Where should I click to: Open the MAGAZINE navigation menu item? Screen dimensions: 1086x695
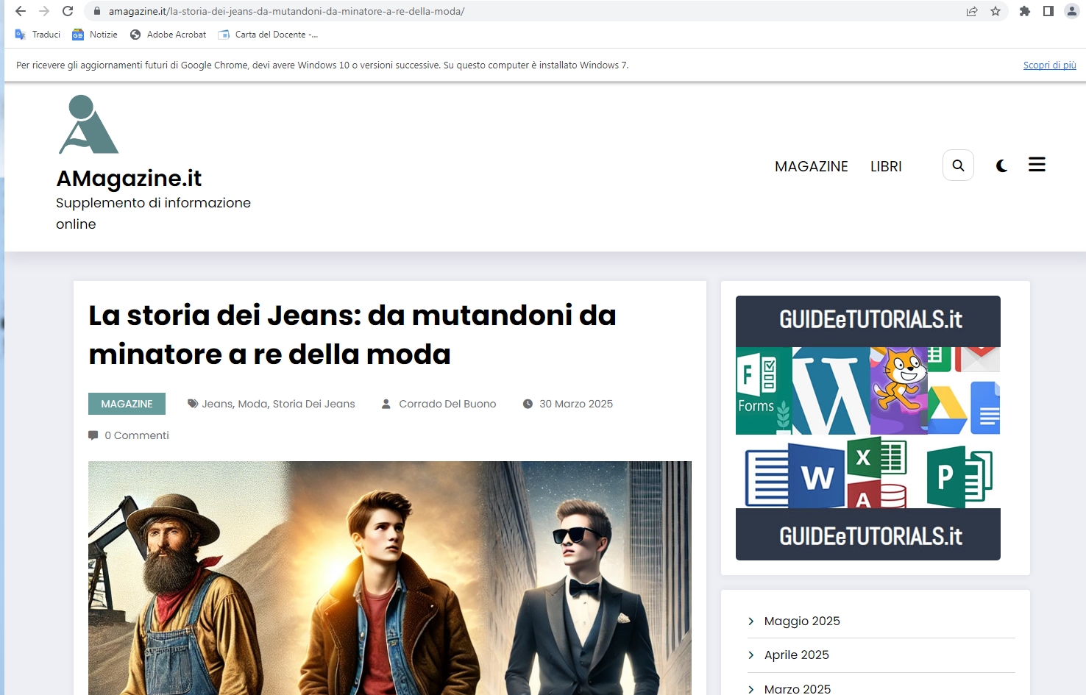811,166
